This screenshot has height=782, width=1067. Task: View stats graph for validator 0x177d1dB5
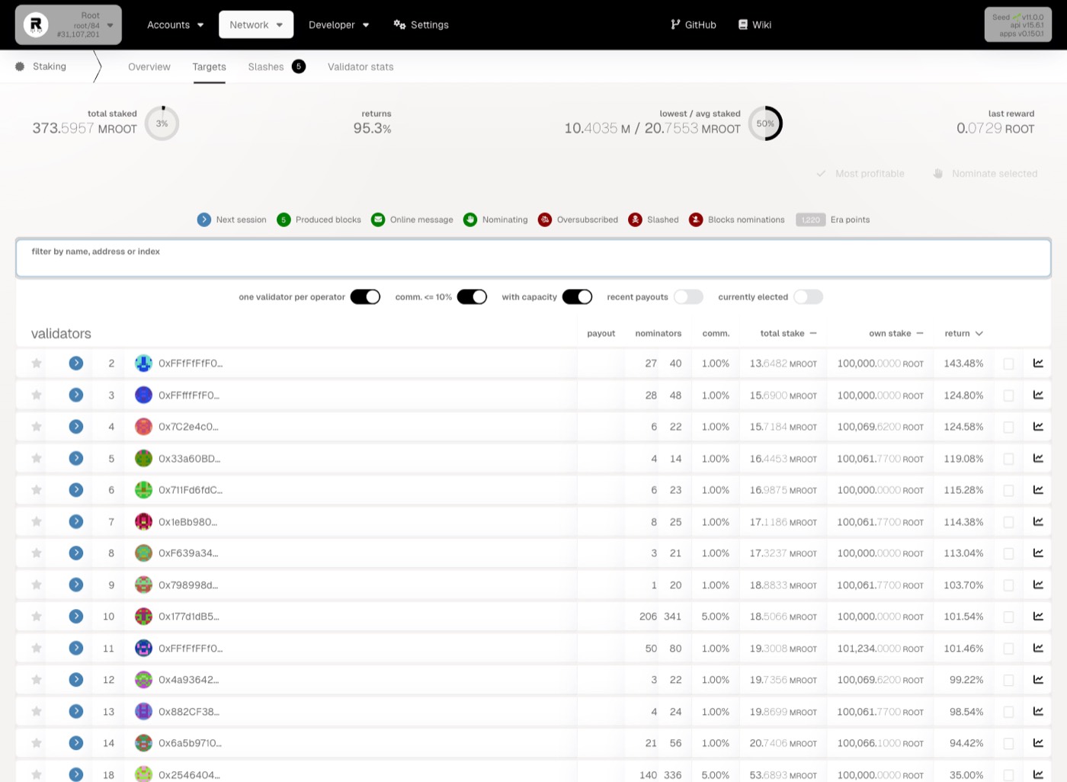point(1038,617)
